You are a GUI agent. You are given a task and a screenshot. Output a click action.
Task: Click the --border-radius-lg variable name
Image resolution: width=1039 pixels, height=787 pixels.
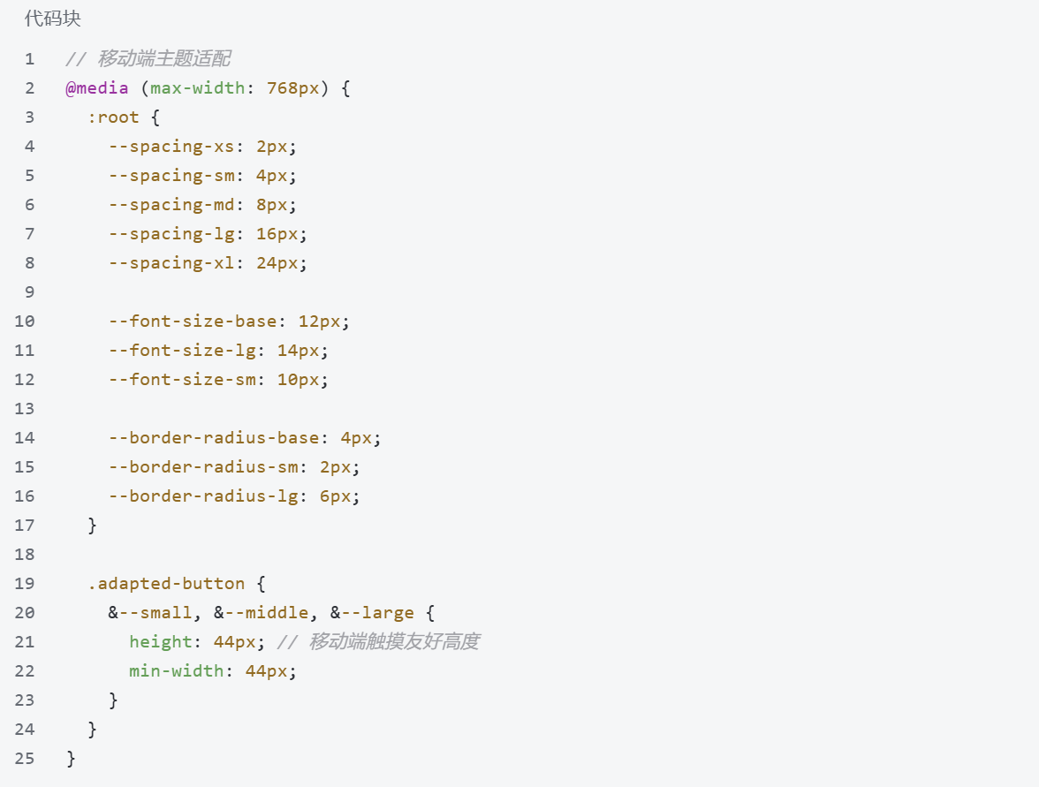point(203,496)
